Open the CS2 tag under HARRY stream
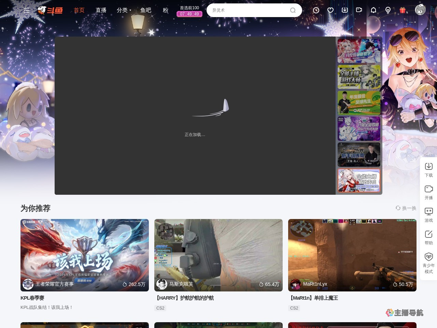The image size is (437, 328). pos(160,308)
